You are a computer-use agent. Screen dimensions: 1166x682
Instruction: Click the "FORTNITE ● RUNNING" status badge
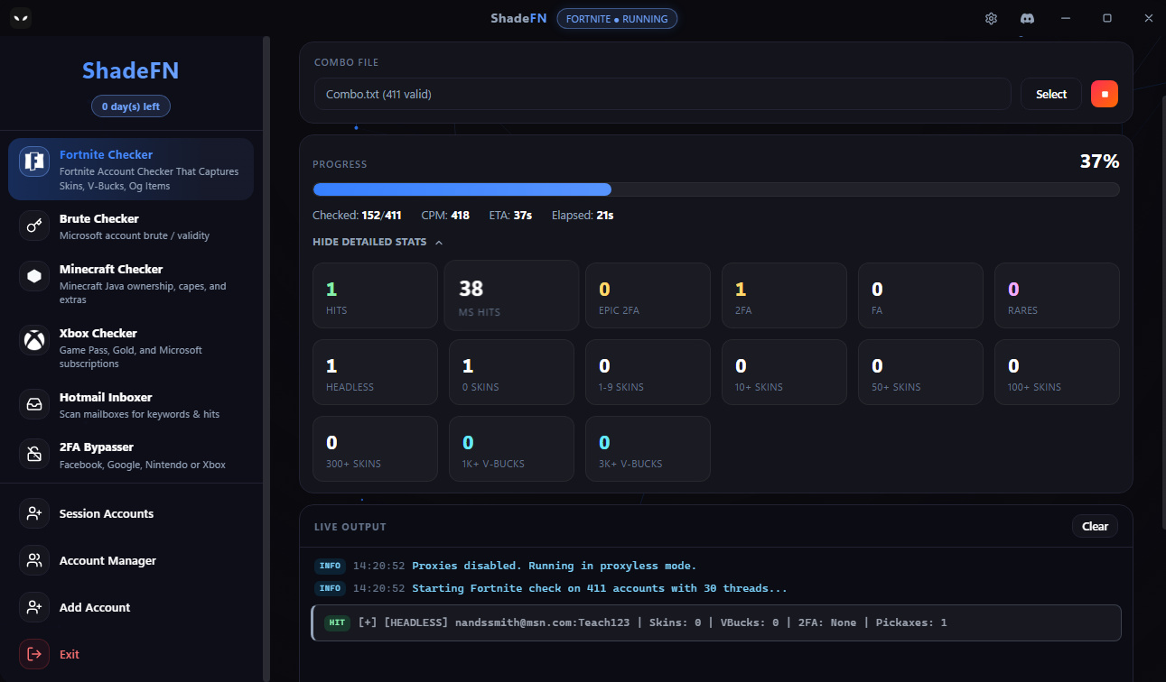coord(617,19)
